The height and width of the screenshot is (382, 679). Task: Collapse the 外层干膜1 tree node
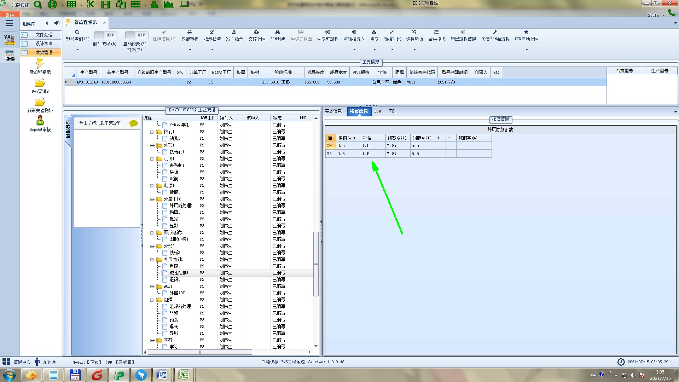[152, 199]
